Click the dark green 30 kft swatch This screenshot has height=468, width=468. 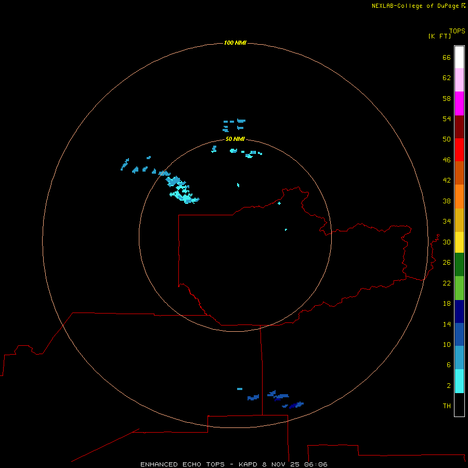point(459,265)
